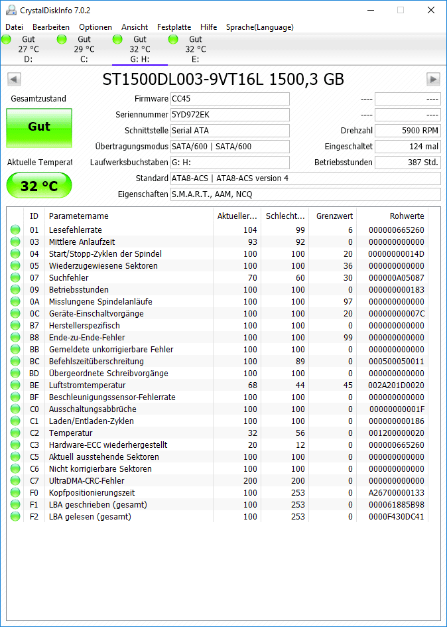Screen dimensions: 447x627
Task: Click the Drehzahl field 5900 RPM
Action: [x=408, y=131]
